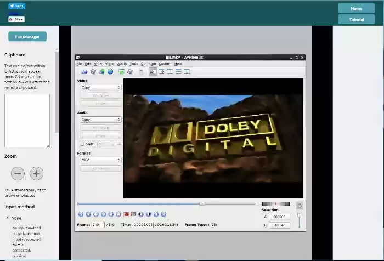Open the File Manager

[x=27, y=37]
